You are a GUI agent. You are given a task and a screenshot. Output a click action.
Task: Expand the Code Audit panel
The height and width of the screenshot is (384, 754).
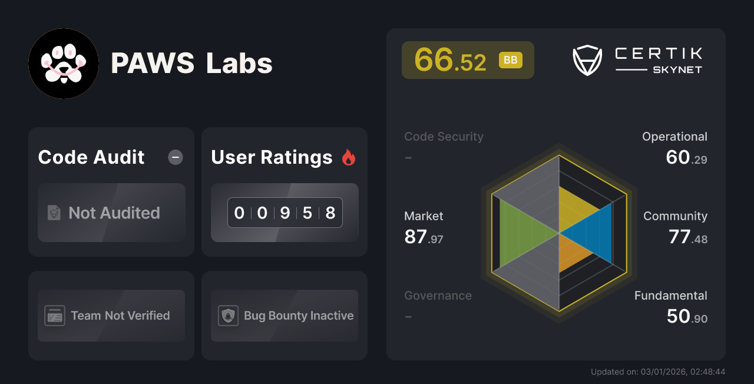(111, 191)
